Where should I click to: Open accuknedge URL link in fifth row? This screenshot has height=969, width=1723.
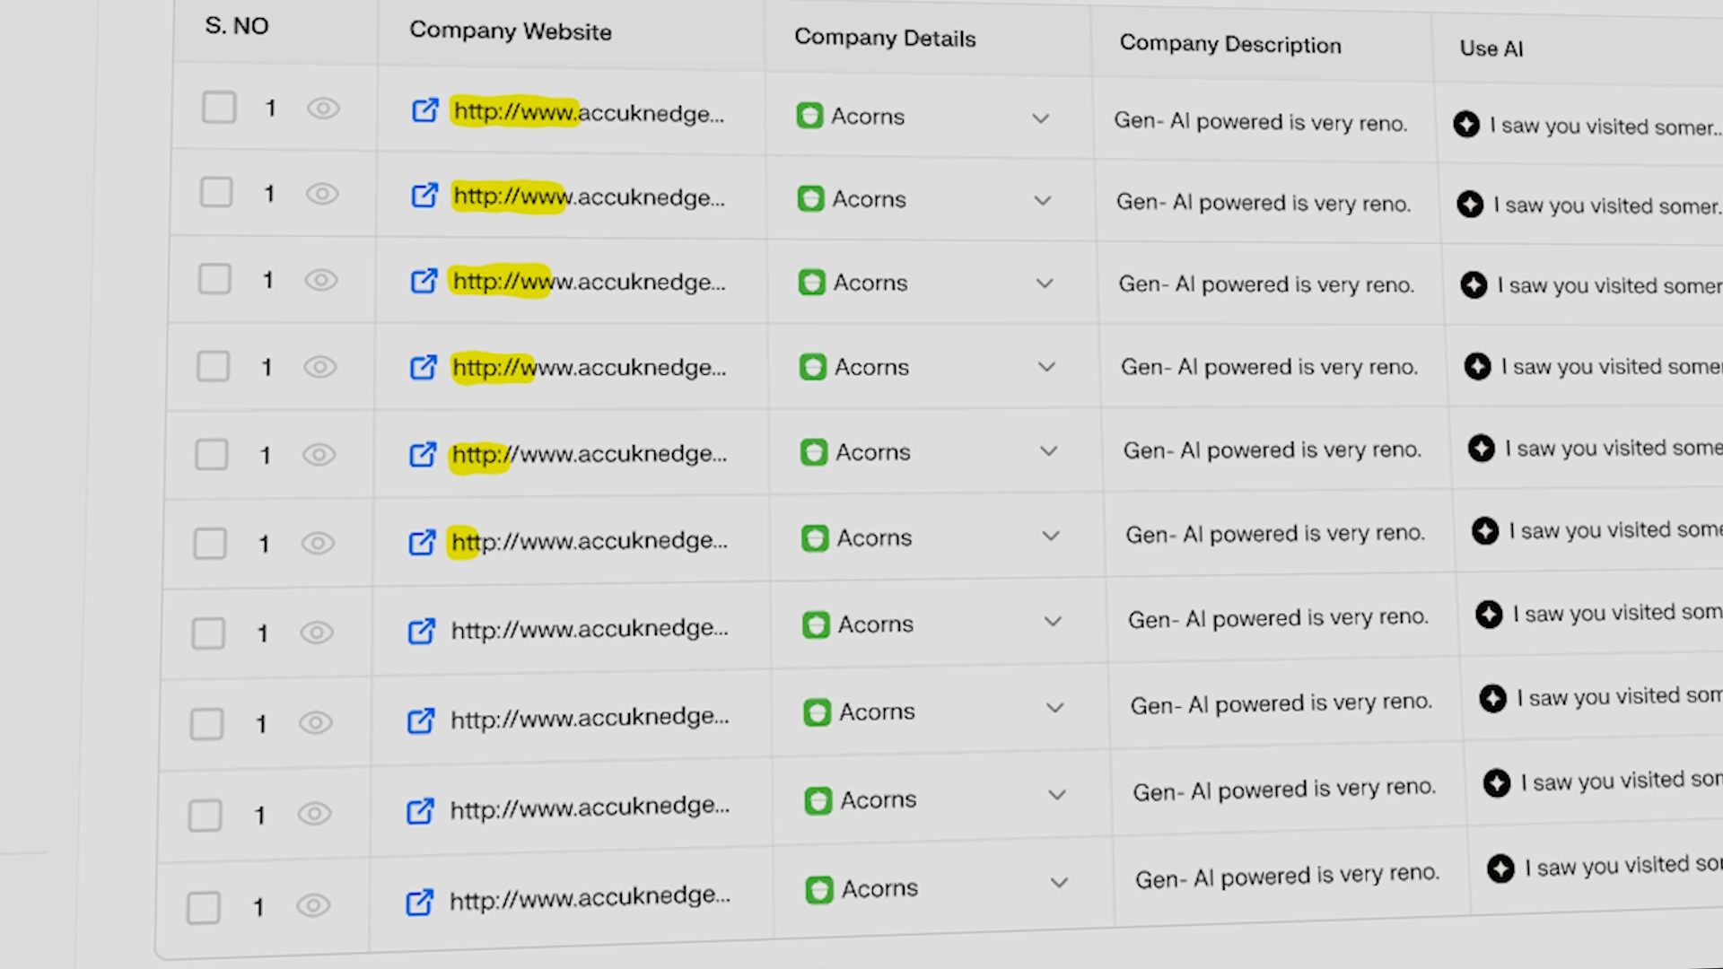pyautogui.click(x=590, y=454)
